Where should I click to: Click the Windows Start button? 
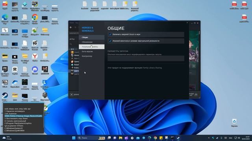pos(74,138)
